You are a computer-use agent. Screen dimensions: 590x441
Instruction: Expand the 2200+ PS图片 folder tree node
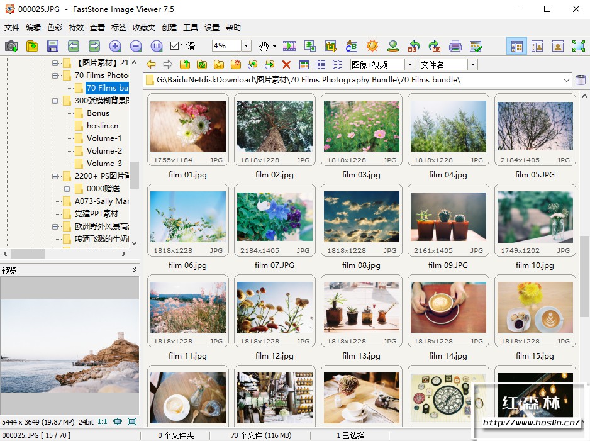coord(55,176)
